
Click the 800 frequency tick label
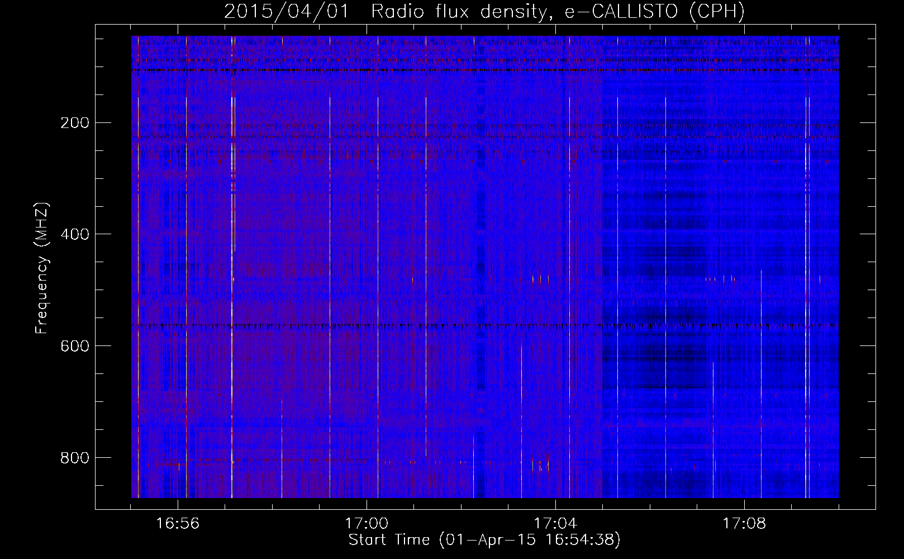[x=74, y=458]
